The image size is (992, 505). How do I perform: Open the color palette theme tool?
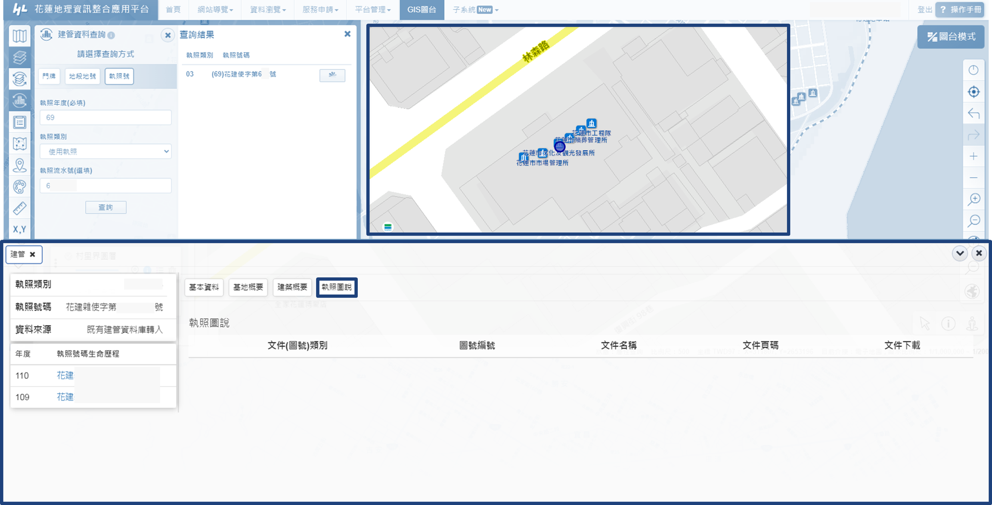point(19,187)
